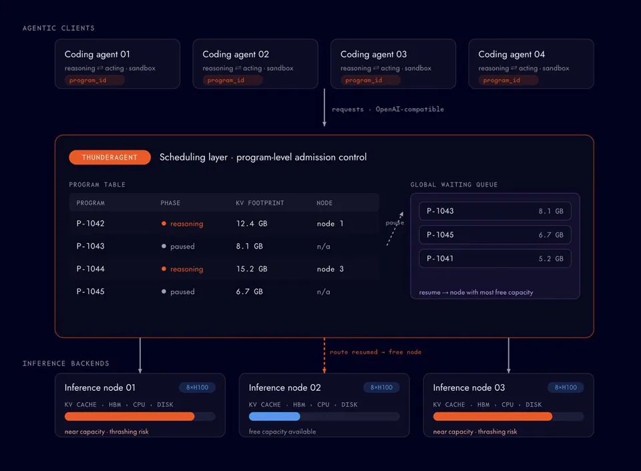Click the resume node with most free capacity note
Screen dimensions: 641x471
tap(476, 293)
